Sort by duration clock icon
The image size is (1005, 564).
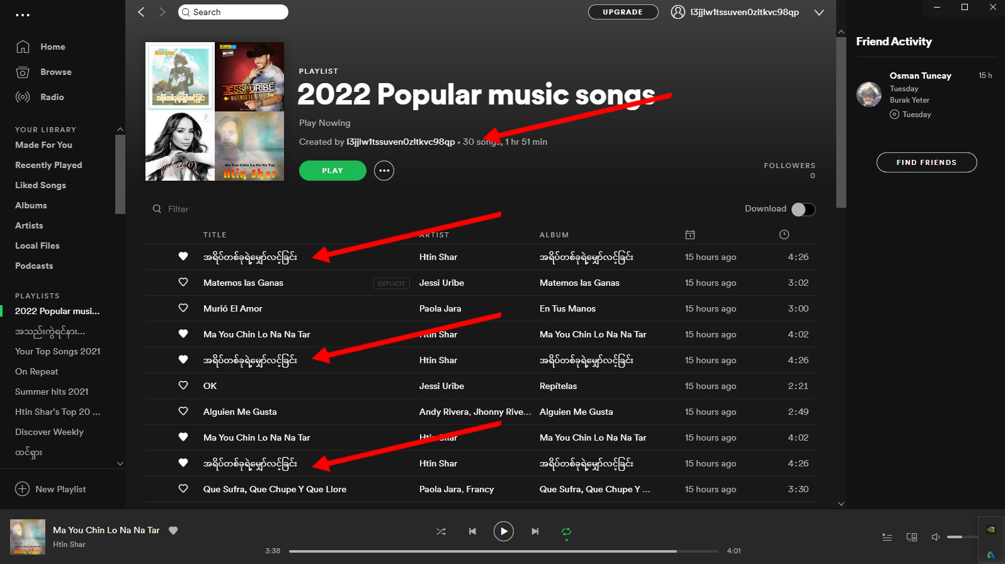(x=784, y=235)
